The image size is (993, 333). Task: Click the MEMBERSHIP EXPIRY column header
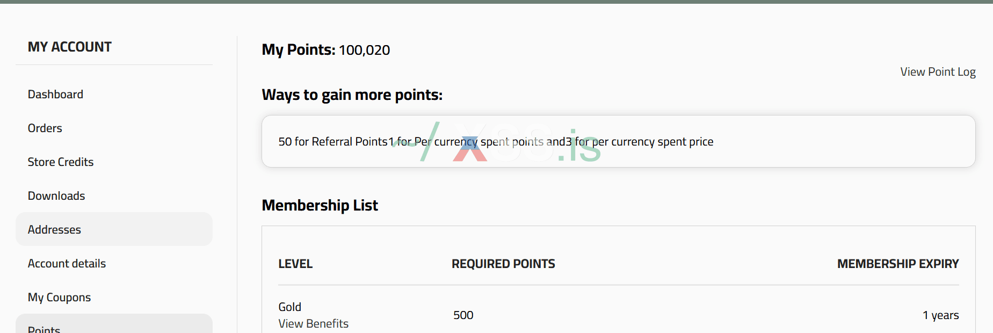897,264
